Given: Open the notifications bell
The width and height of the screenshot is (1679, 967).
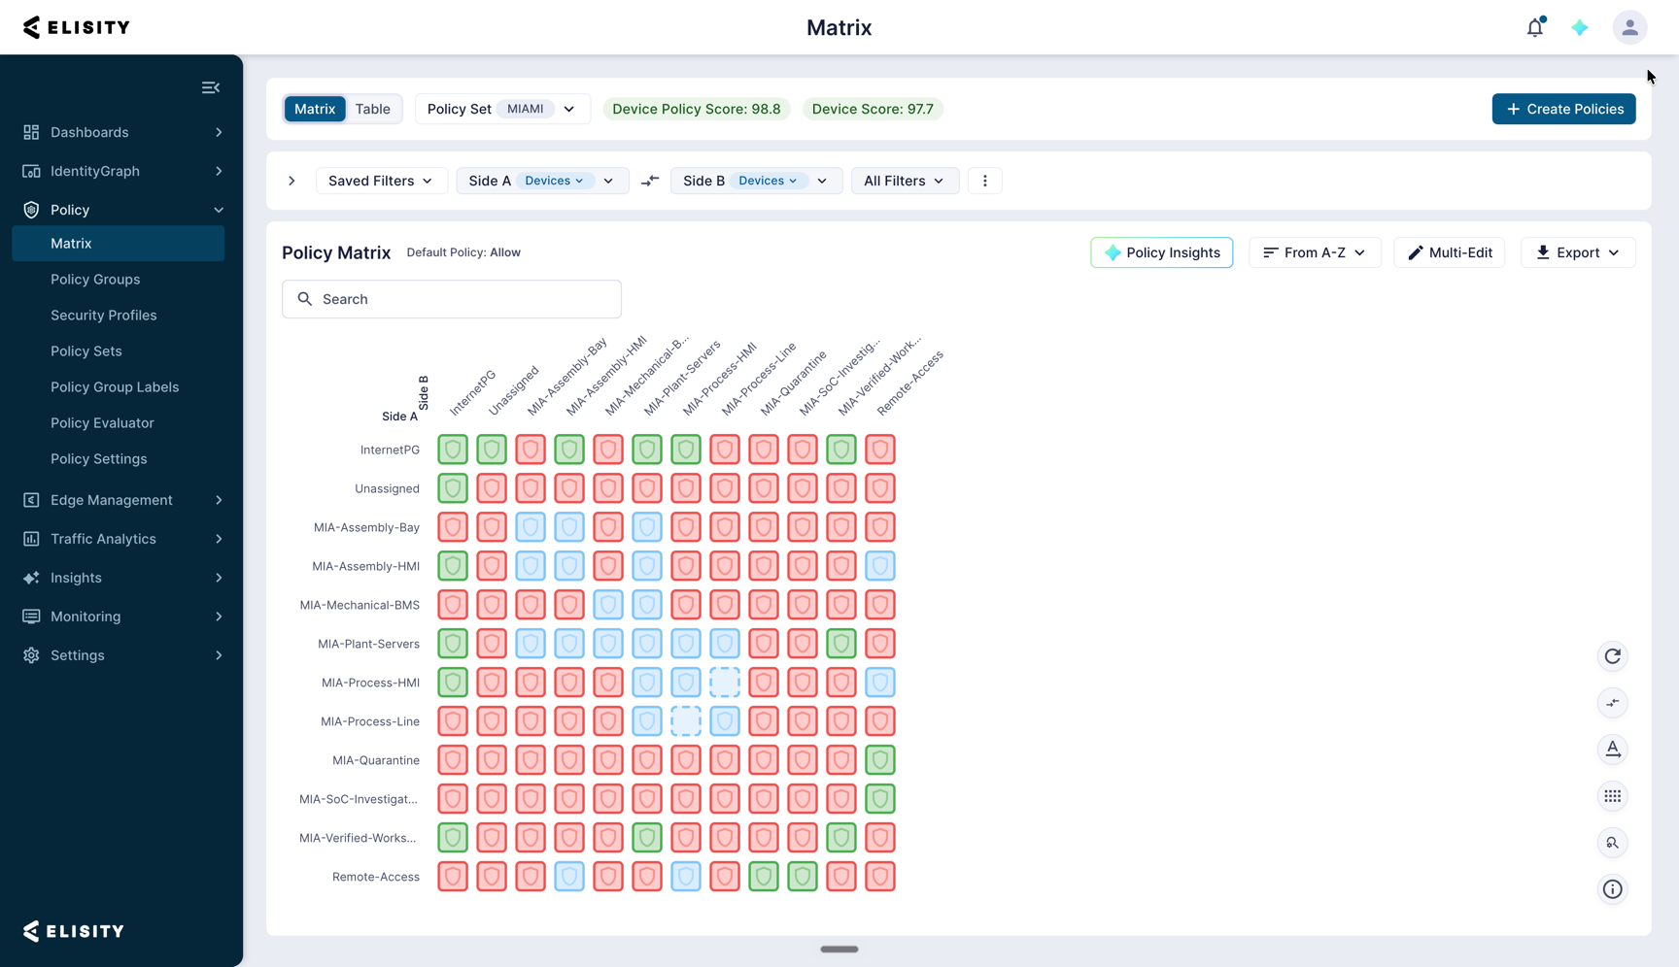Looking at the screenshot, I should [1535, 27].
